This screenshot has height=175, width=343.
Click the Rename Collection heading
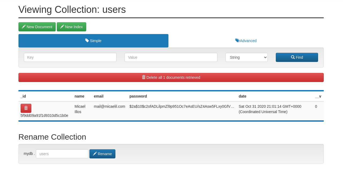(x=52, y=137)
